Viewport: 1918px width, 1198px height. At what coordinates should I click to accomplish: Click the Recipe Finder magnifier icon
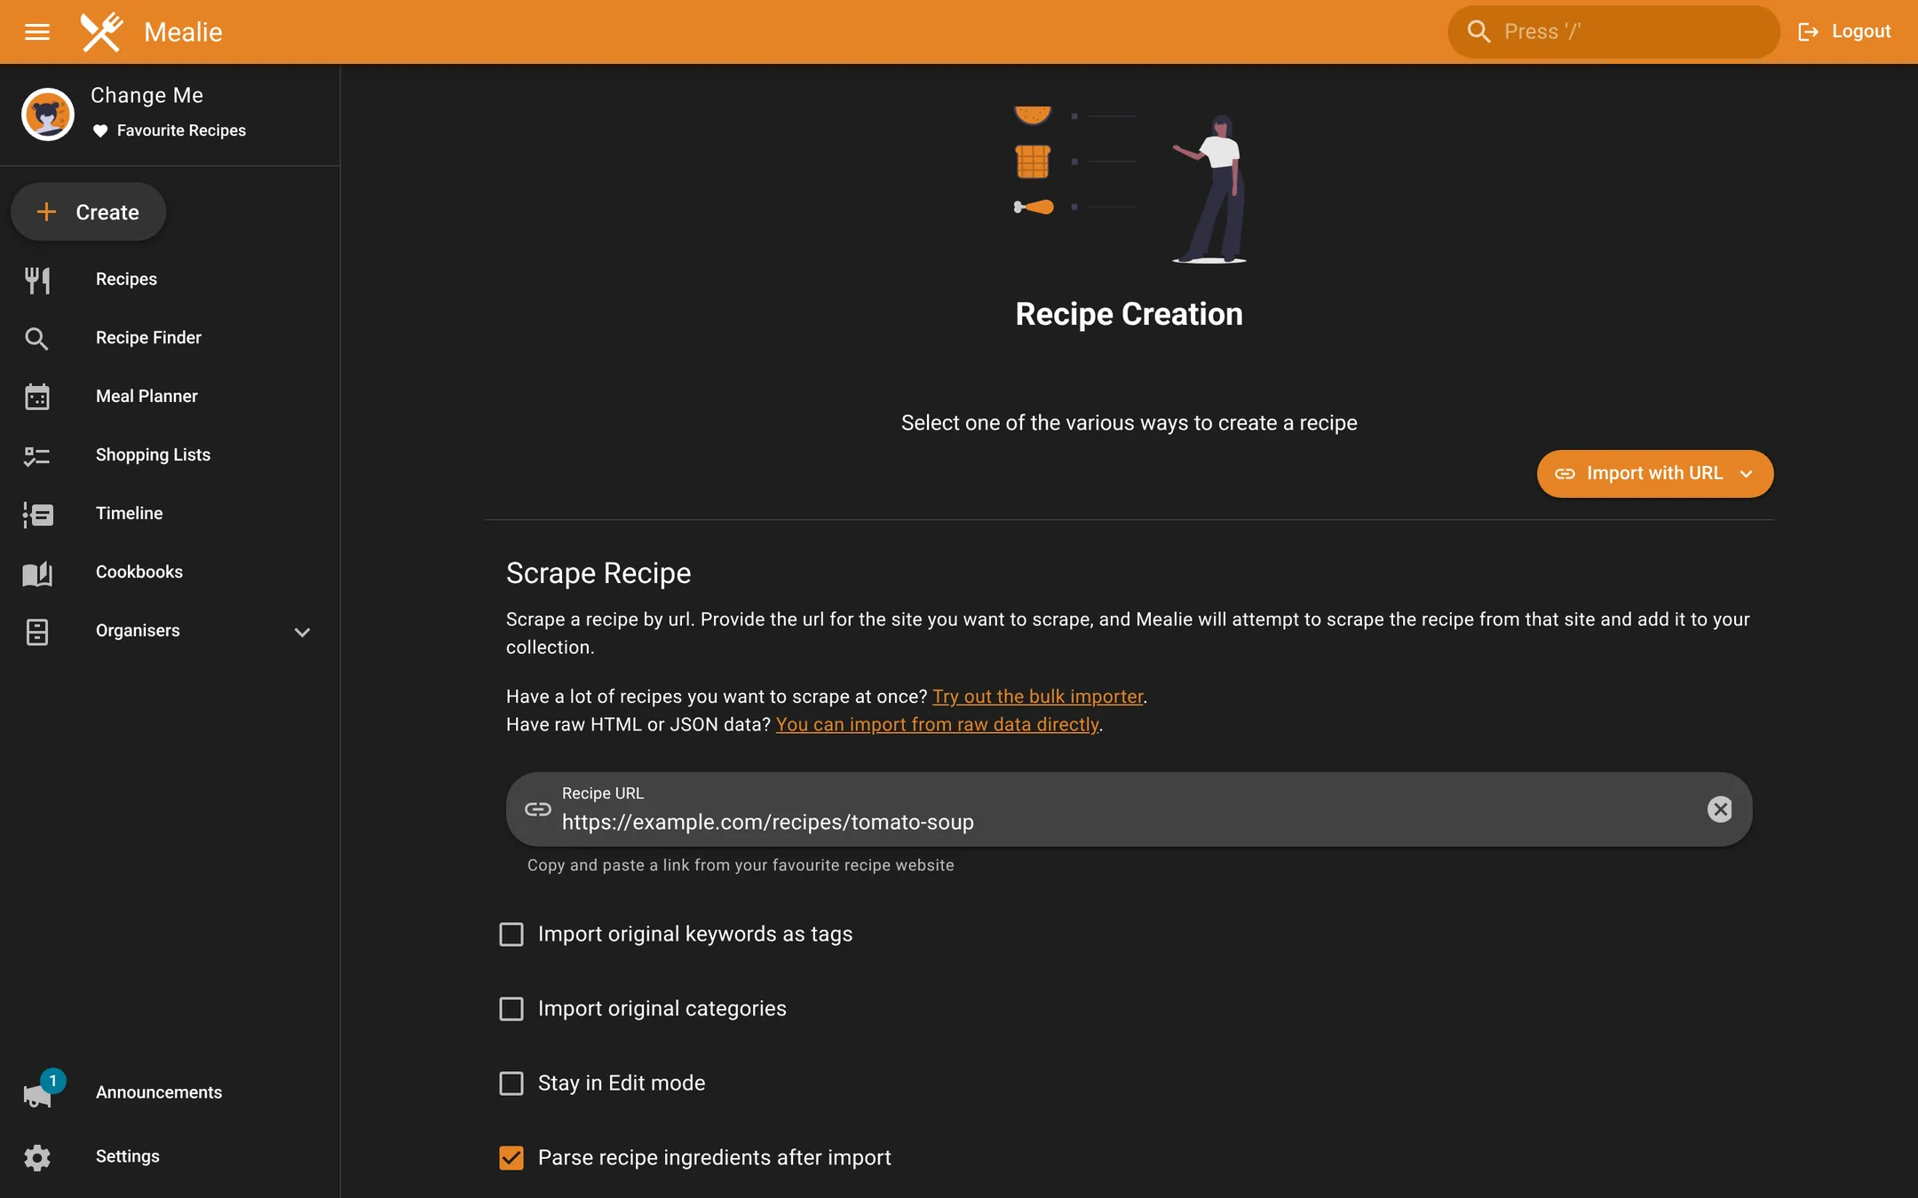click(37, 338)
